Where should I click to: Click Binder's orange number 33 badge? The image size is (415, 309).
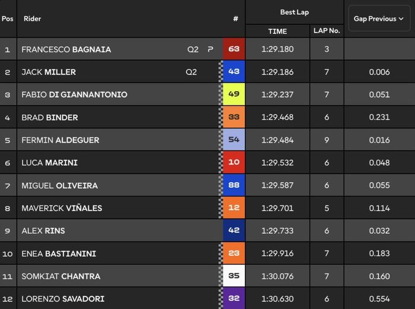[x=234, y=117]
